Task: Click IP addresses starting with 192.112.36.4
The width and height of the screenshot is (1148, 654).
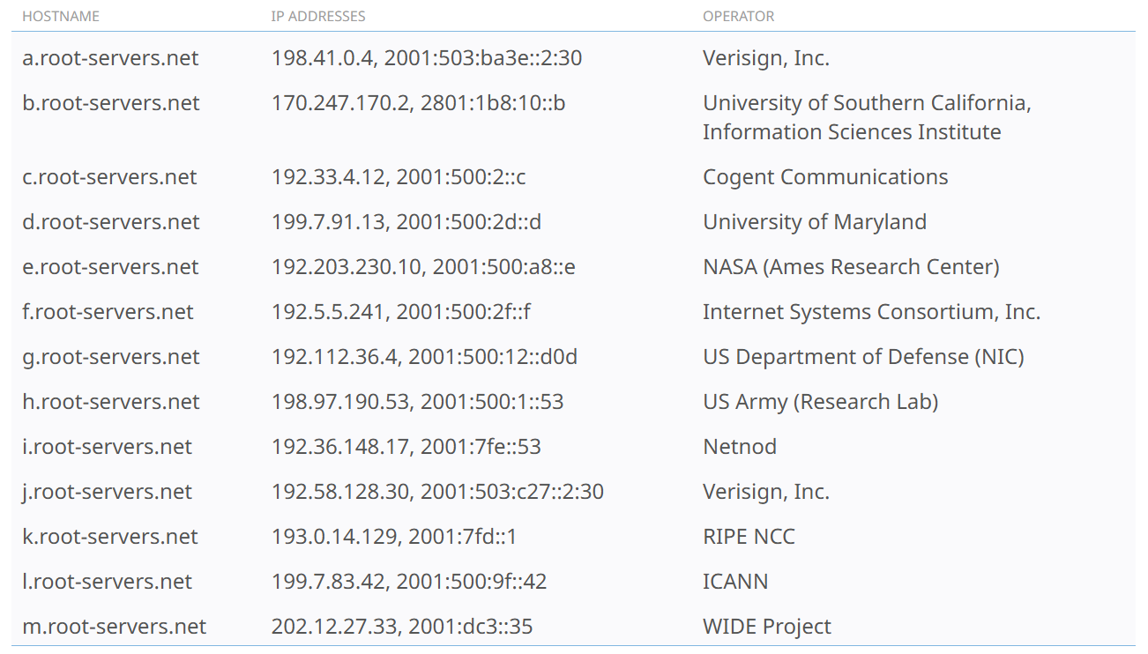Action: tap(424, 357)
